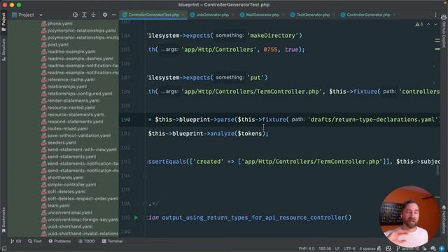The height and width of the screenshot is (252, 448).
Task: Open the editor tabs more options menu
Action: 435,15
